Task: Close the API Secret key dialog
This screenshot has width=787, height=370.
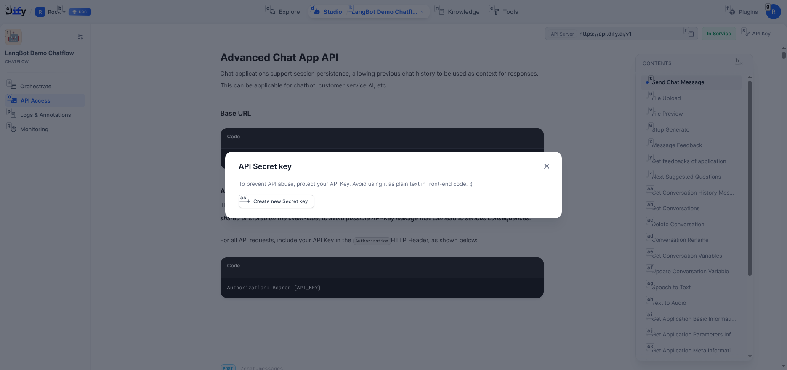Action: tap(546, 166)
